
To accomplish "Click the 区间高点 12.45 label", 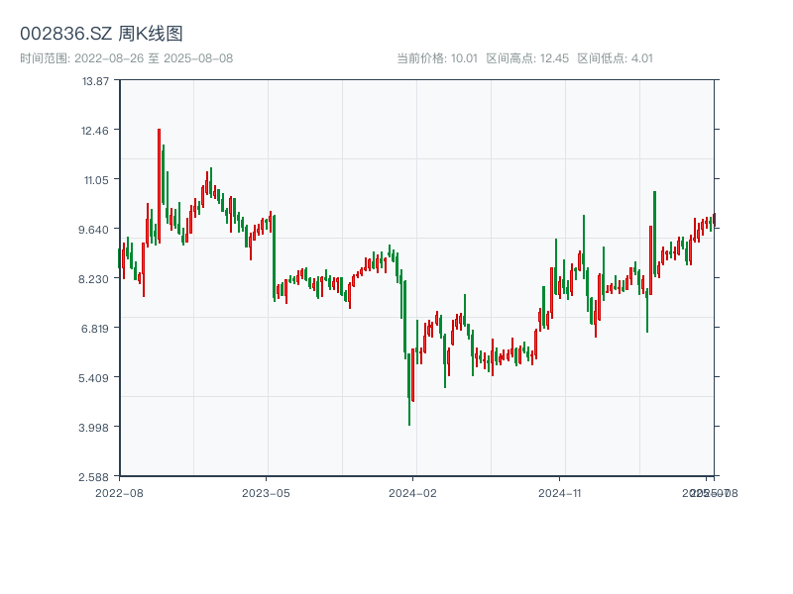I will tap(527, 58).
